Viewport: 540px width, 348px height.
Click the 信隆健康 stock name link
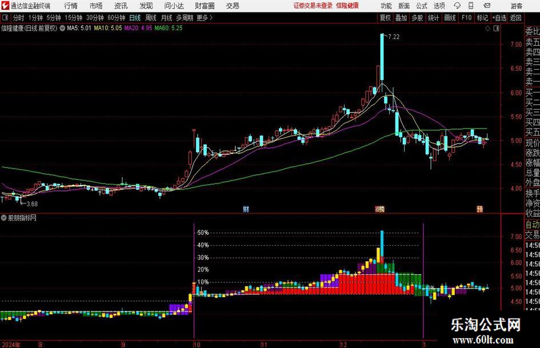point(347,6)
